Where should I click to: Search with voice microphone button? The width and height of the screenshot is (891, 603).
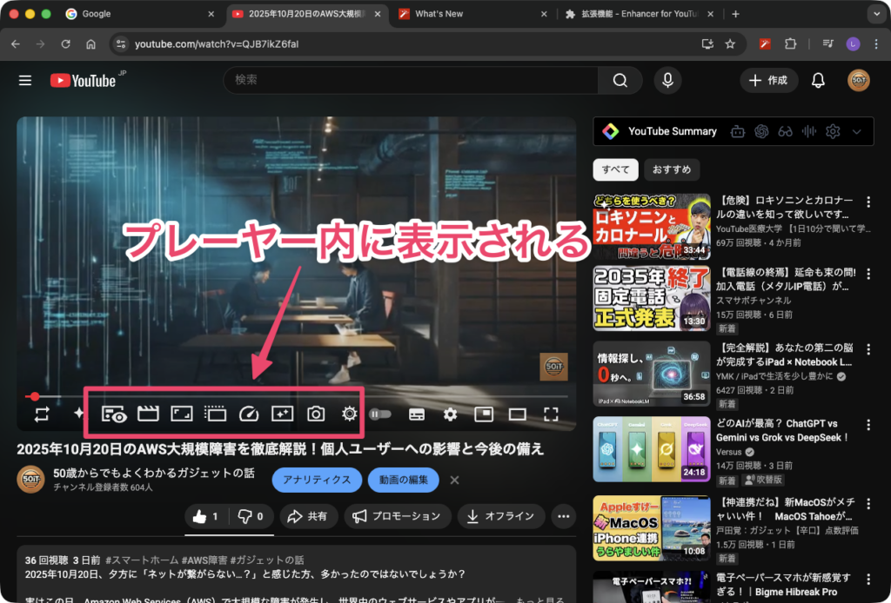(667, 80)
